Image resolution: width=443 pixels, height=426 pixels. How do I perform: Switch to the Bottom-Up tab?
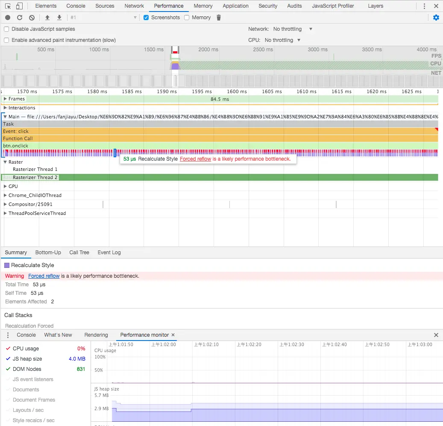(48, 253)
